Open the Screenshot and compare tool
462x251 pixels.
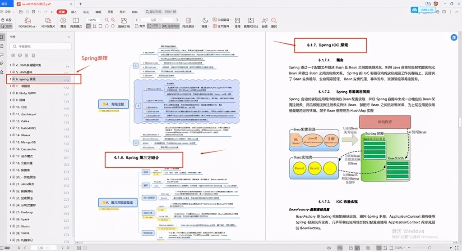251,22
